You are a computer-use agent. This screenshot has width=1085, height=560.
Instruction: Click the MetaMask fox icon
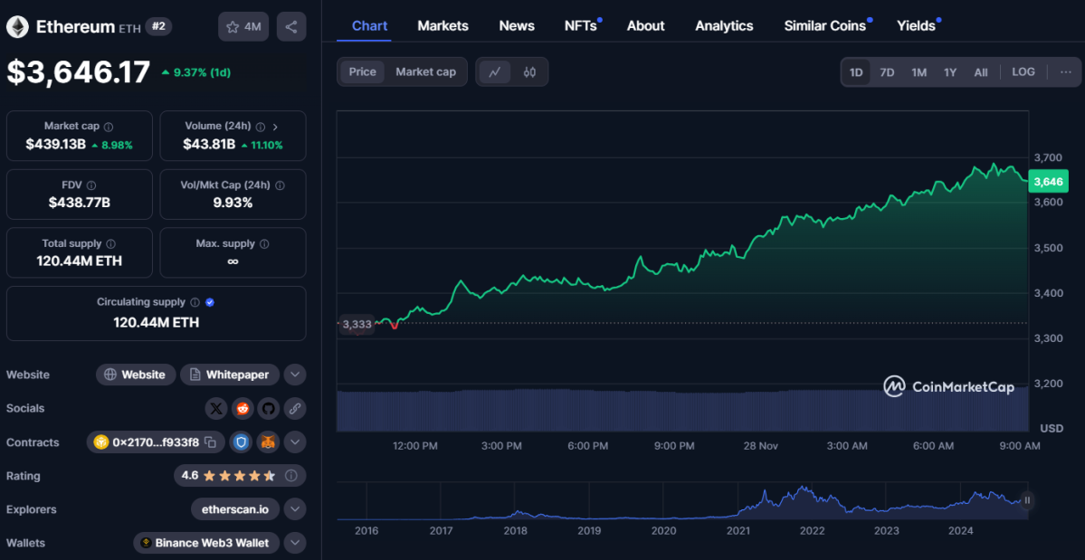click(268, 442)
